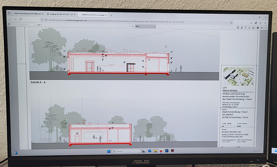The width and height of the screenshot is (277, 167).
Task: Bookmark this page with the star icon
Action: (231, 23)
